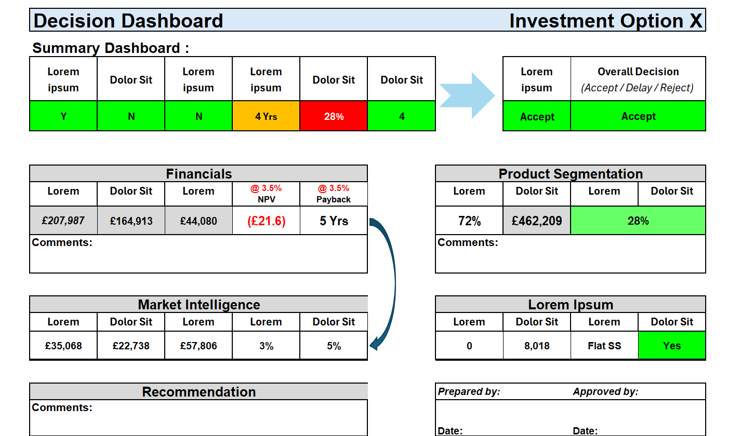Click the Flat SS cell
741x436 pixels.
(604, 346)
